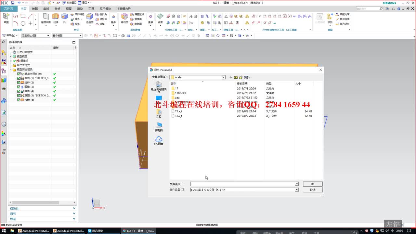Click OK in the export Parasolid dialog
Screen dimensions: 416x234
(313, 184)
